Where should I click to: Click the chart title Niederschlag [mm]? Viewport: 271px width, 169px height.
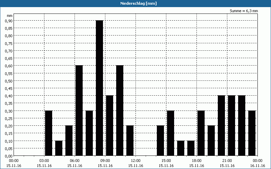point(139,3)
